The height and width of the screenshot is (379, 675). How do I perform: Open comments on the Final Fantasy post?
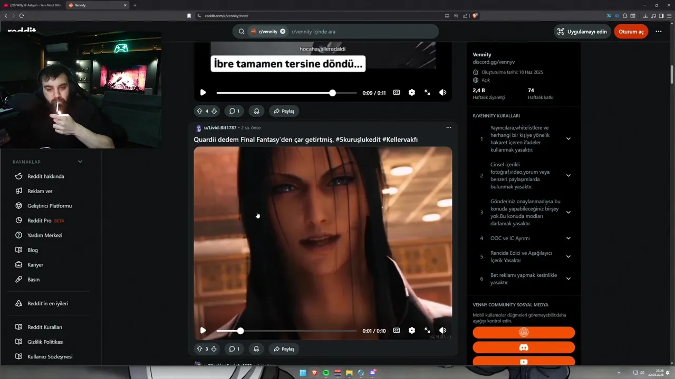(234, 349)
